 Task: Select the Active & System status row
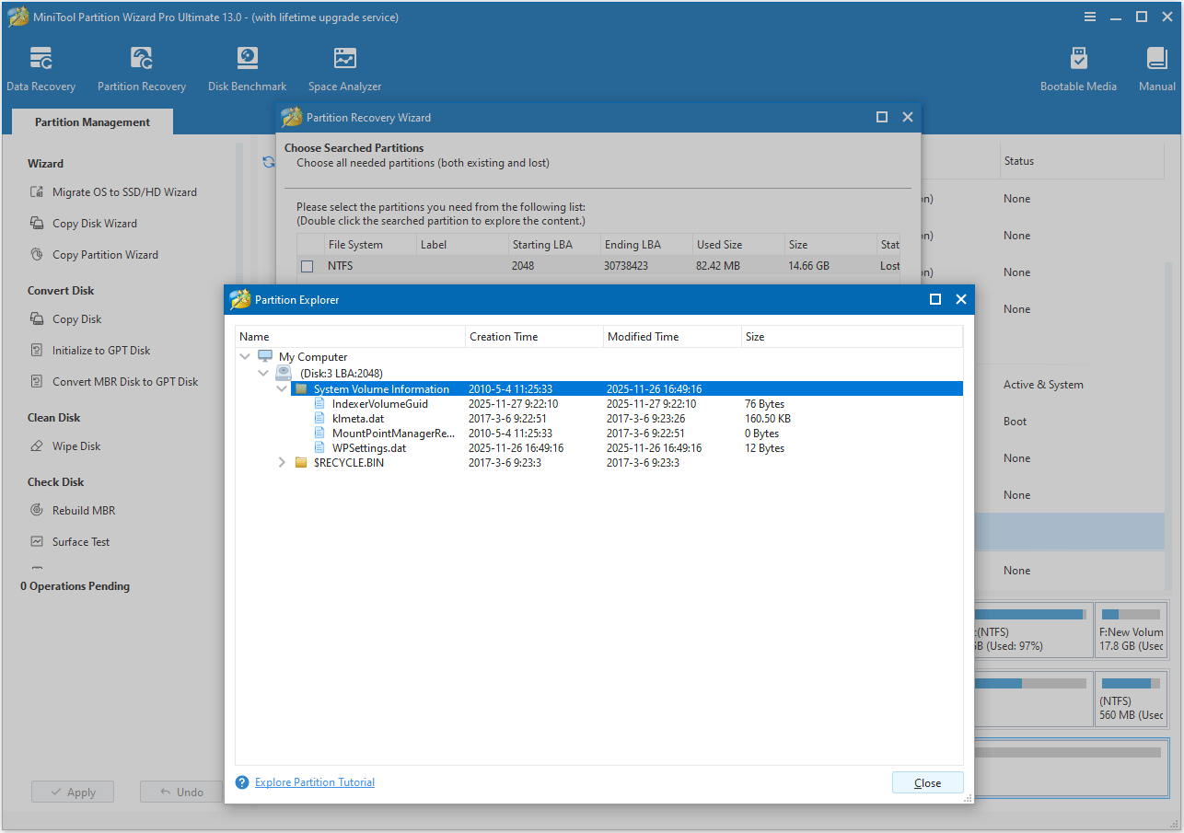tap(1043, 385)
